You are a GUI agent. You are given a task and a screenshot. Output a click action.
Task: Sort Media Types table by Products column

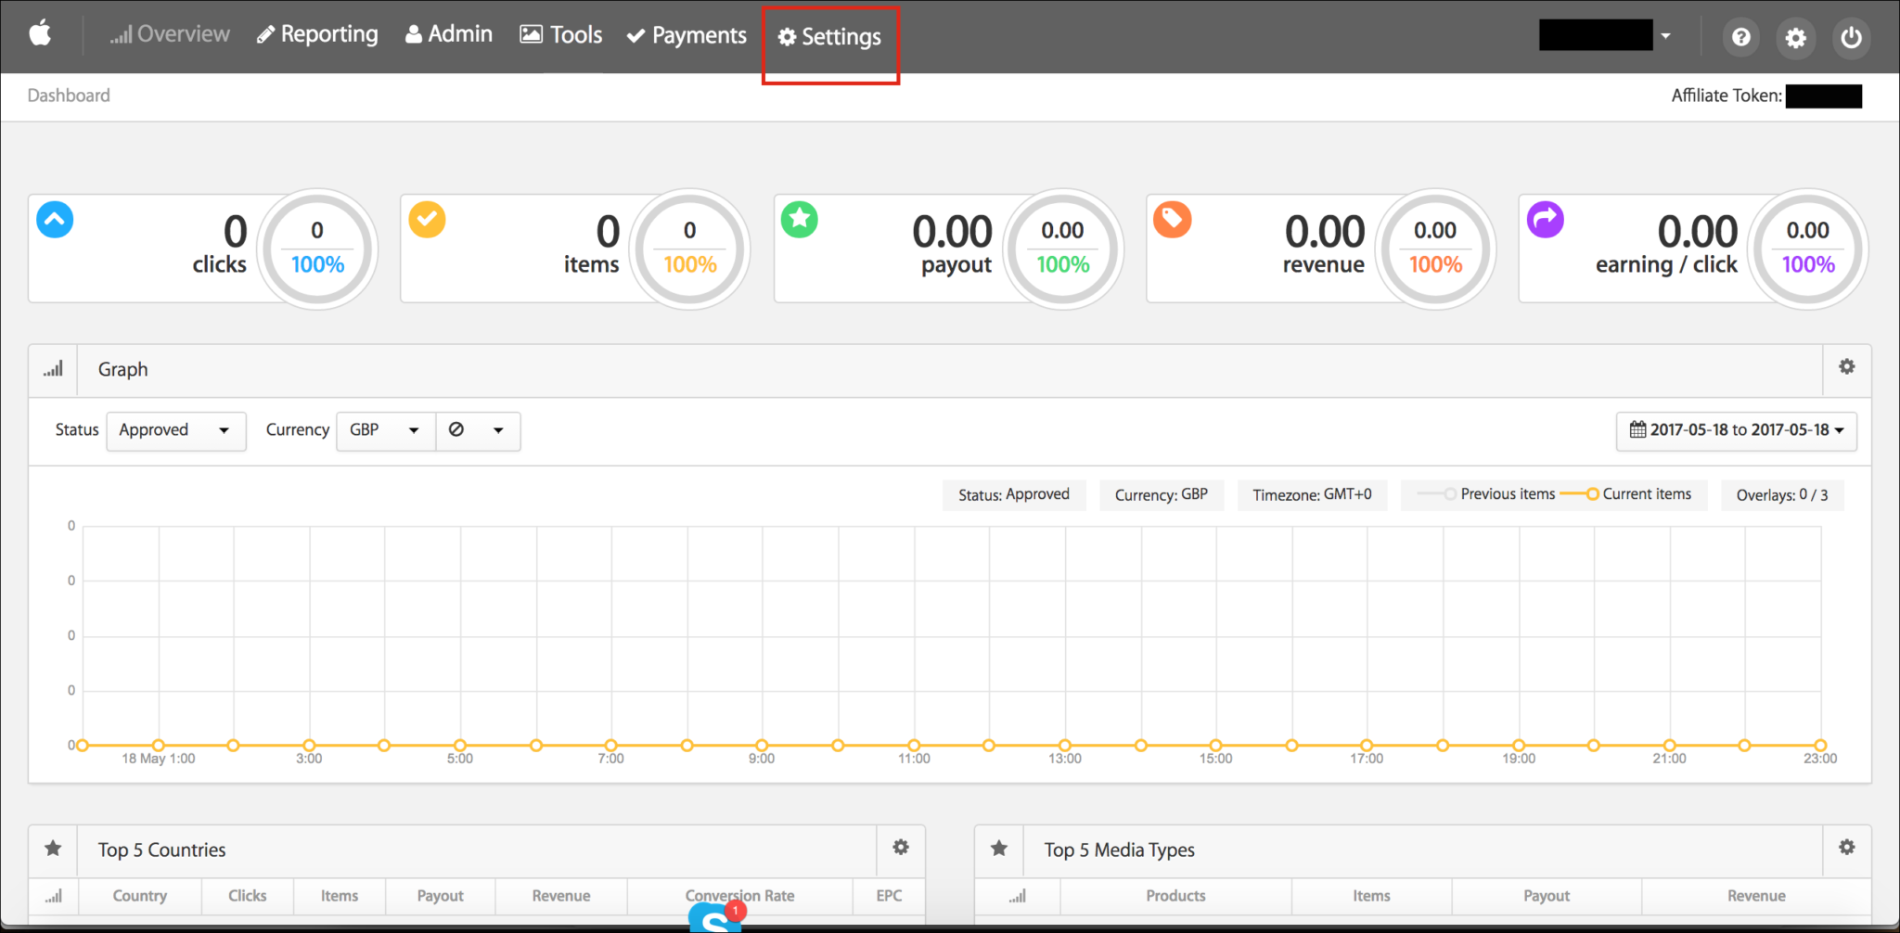1175,896
